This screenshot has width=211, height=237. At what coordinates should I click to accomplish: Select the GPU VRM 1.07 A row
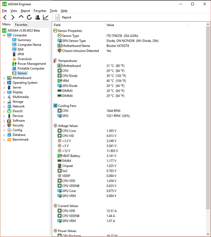pos(120,221)
